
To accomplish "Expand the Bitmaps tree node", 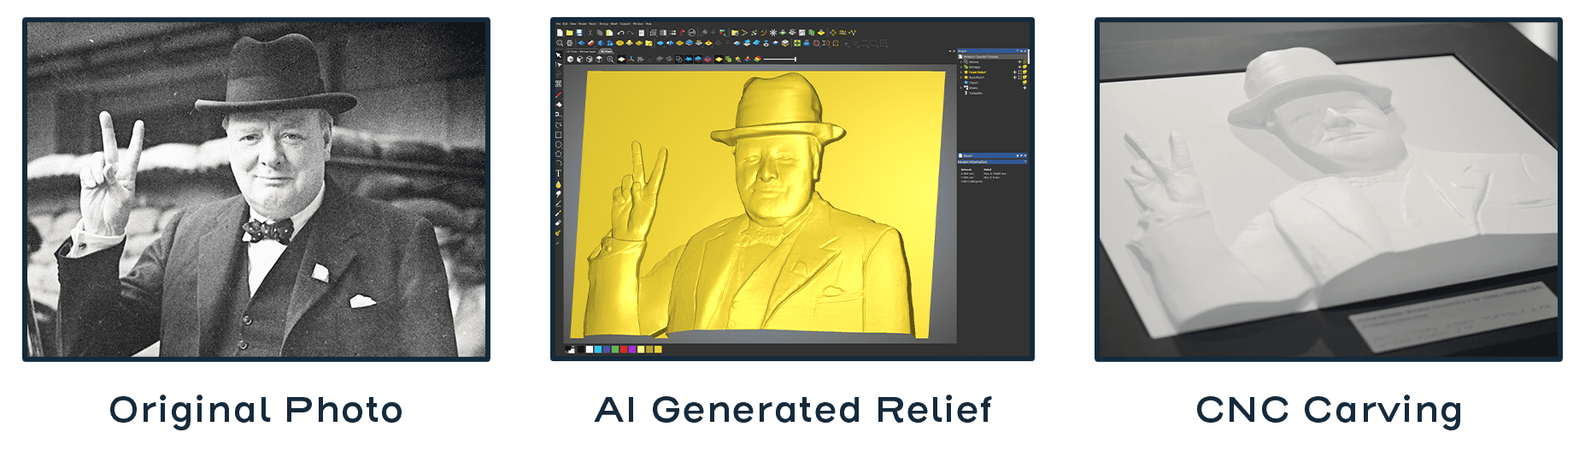I will (961, 67).
